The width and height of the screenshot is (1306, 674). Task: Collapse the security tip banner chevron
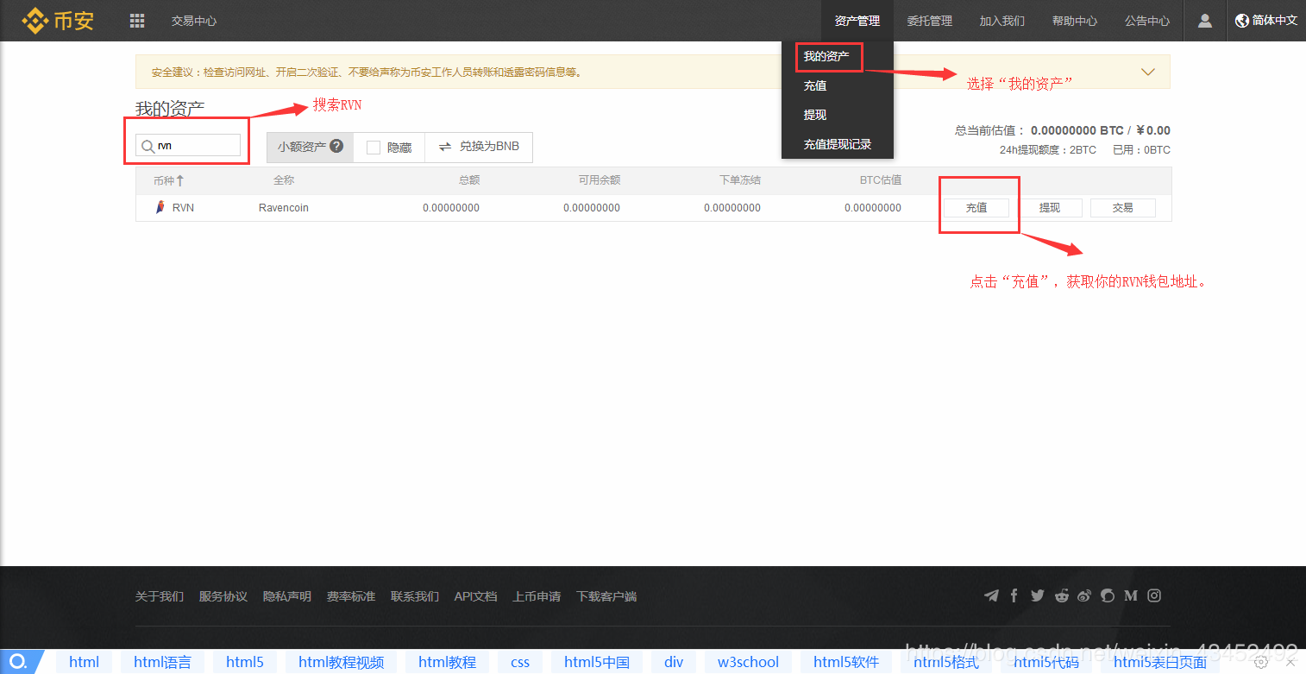click(1148, 72)
